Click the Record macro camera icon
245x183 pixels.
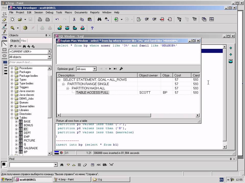179,19
